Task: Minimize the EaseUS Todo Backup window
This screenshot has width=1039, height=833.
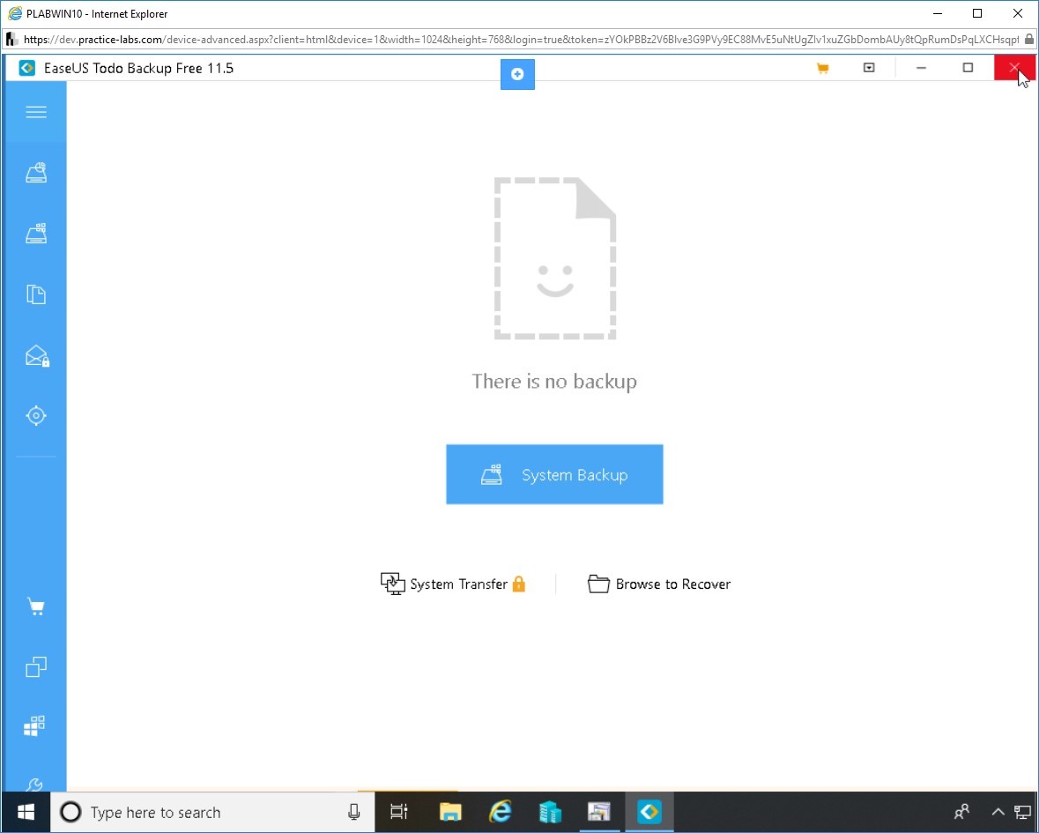Action: click(x=921, y=68)
